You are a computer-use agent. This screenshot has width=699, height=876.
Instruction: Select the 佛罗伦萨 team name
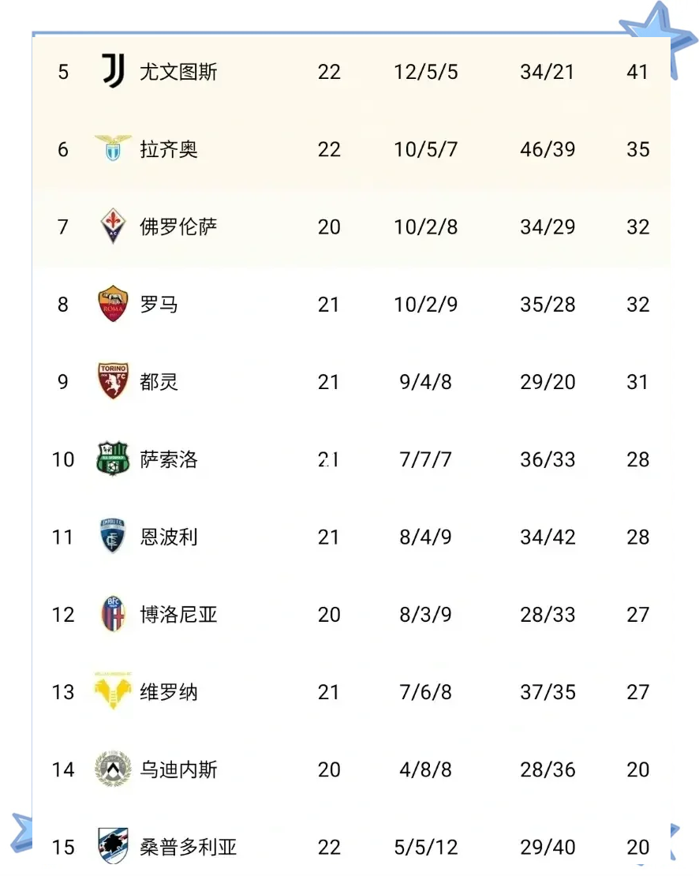(178, 227)
